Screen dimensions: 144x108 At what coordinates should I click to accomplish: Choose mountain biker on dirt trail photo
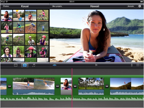(31, 27)
